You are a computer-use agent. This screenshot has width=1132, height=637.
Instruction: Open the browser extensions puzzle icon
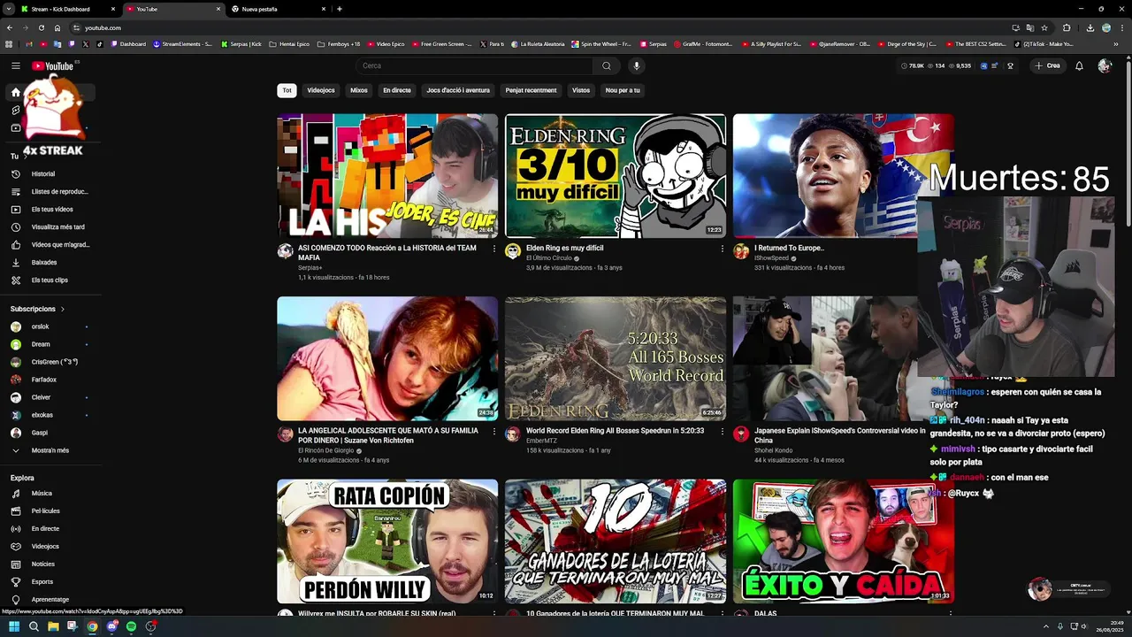pyautogui.click(x=1067, y=27)
